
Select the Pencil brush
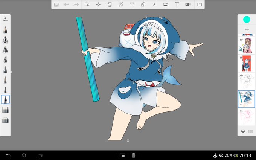pyautogui.click(x=5, y=29)
